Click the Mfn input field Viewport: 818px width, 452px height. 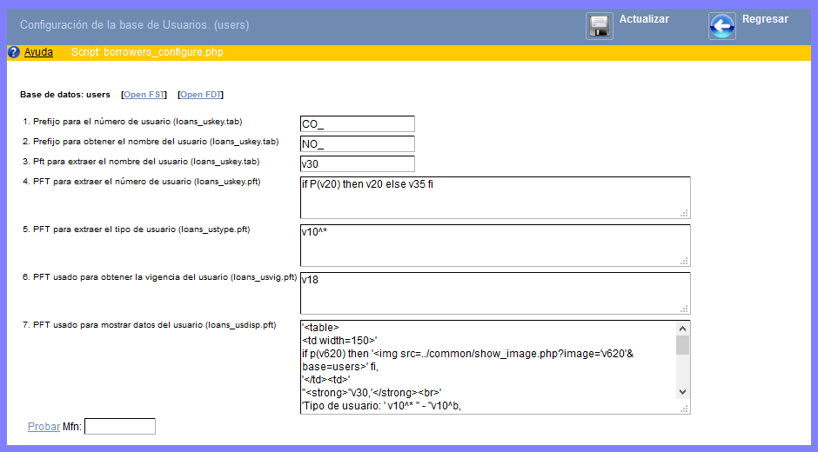pos(119,427)
